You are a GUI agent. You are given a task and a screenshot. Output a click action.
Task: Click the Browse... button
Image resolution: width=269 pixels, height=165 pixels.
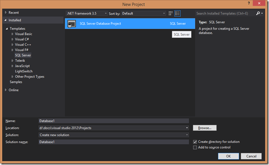point(205,128)
